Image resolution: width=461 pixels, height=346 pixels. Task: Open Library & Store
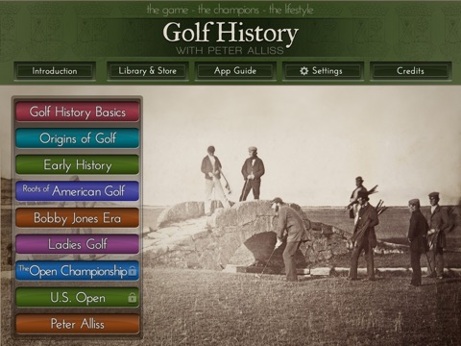point(147,71)
